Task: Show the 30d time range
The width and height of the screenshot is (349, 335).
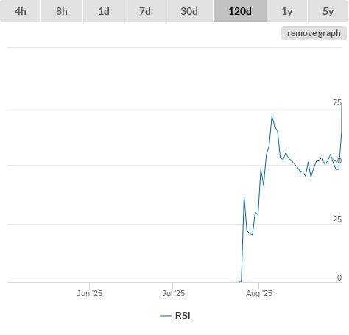Action: pos(189,11)
